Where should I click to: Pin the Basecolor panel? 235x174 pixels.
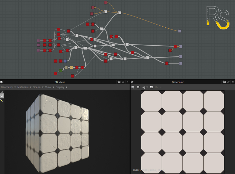tap(224, 82)
